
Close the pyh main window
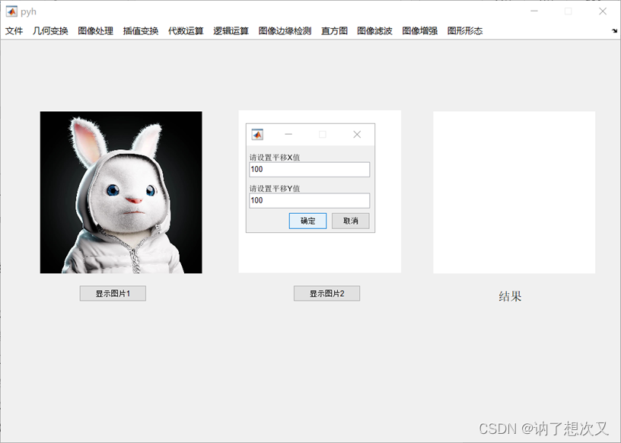coord(603,11)
